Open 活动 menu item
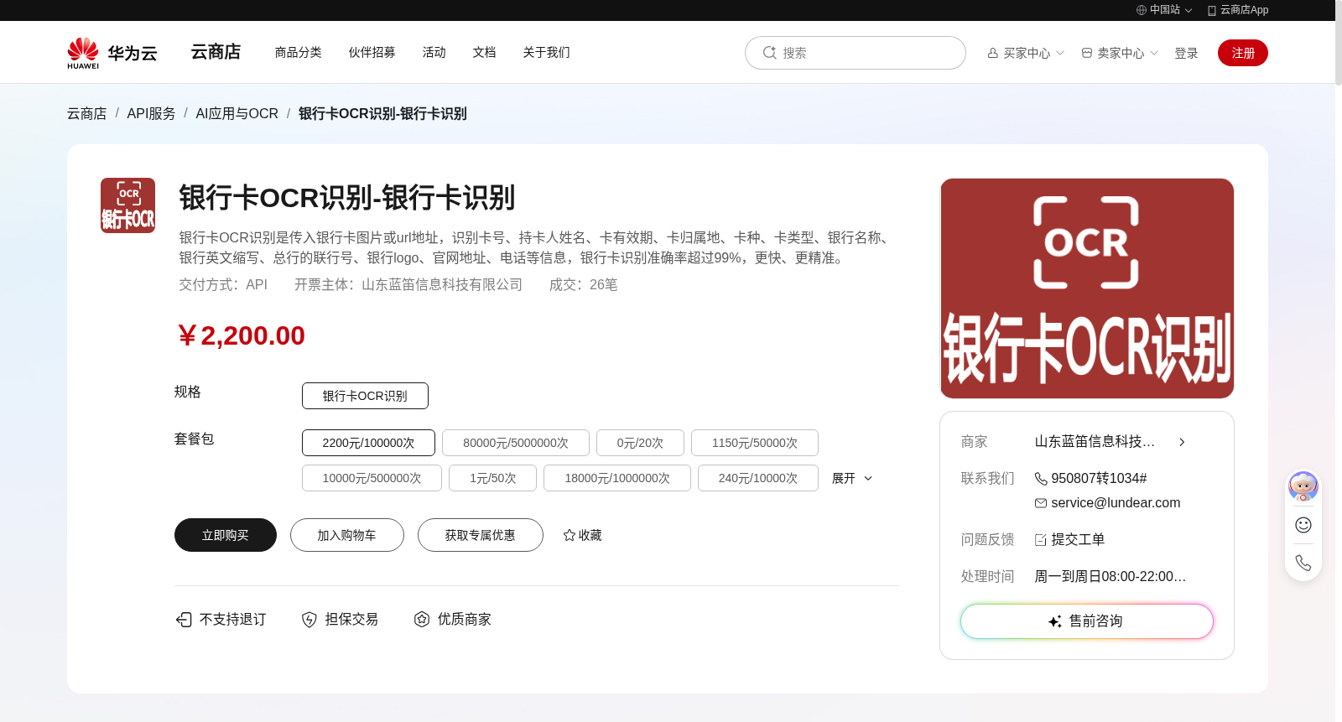1342x722 pixels. [434, 52]
